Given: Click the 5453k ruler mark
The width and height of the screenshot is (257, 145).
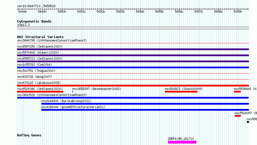Looking at the screenshot, I should (x=120, y=12).
